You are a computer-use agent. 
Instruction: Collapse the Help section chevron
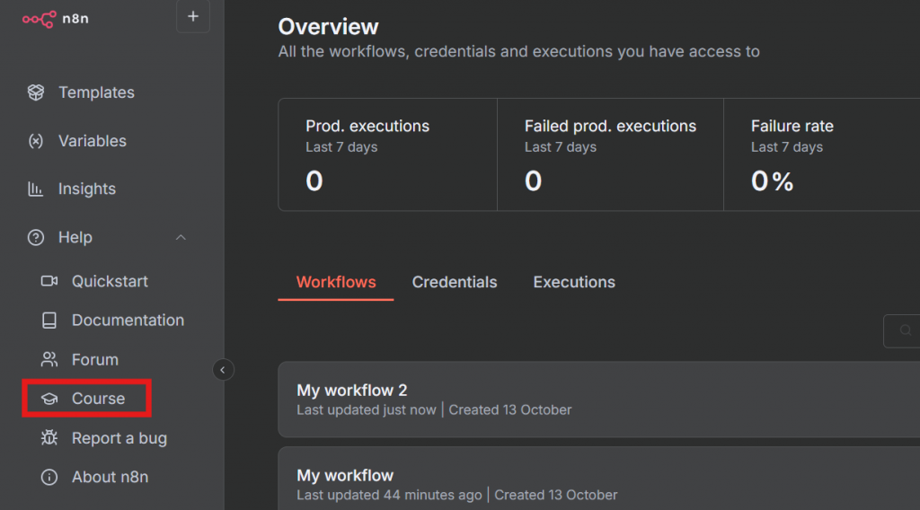181,237
